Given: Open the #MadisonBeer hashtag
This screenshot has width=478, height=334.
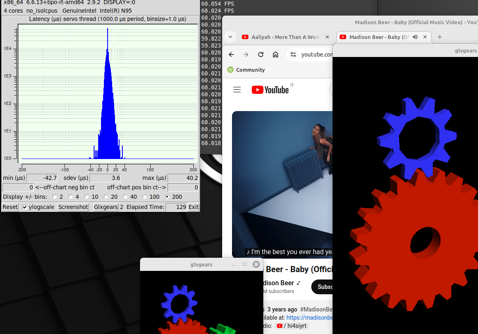Looking at the screenshot, I should [x=316, y=309].
